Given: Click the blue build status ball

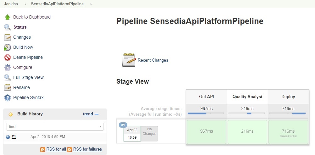Looking at the screenshot, I should click(8, 137).
